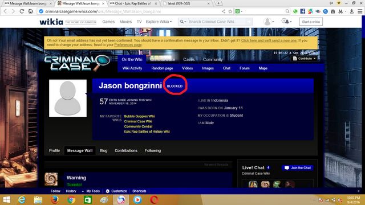Switch to the Chat - Epic Rap Battles tab

[133, 3]
